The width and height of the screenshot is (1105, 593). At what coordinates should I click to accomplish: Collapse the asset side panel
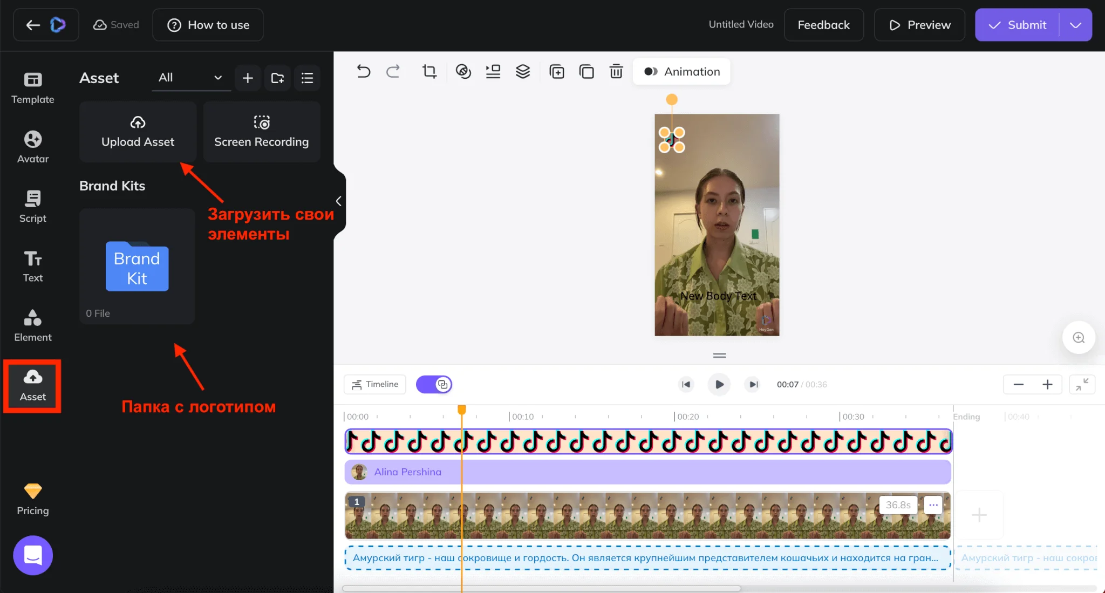[338, 201]
